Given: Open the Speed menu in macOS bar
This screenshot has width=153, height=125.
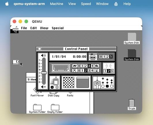Looking at the screenshot, I should 86,4.
